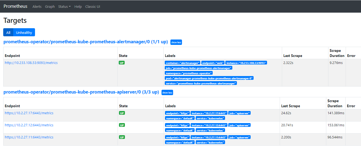Viewport: 361px width, 147px height.
Task: Open endpoint http://10.233.108.53:9093/metrics
Action: coord(31,63)
